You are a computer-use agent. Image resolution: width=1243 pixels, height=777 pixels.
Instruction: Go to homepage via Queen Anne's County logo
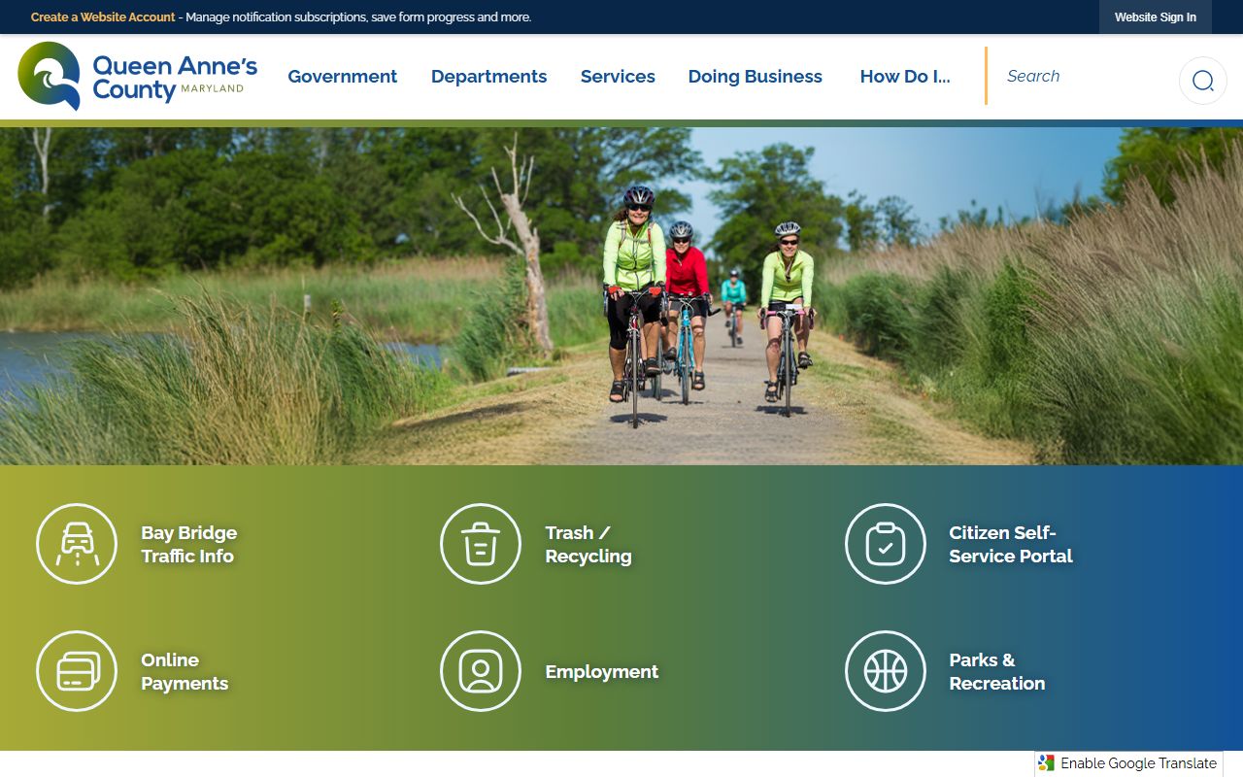point(138,76)
